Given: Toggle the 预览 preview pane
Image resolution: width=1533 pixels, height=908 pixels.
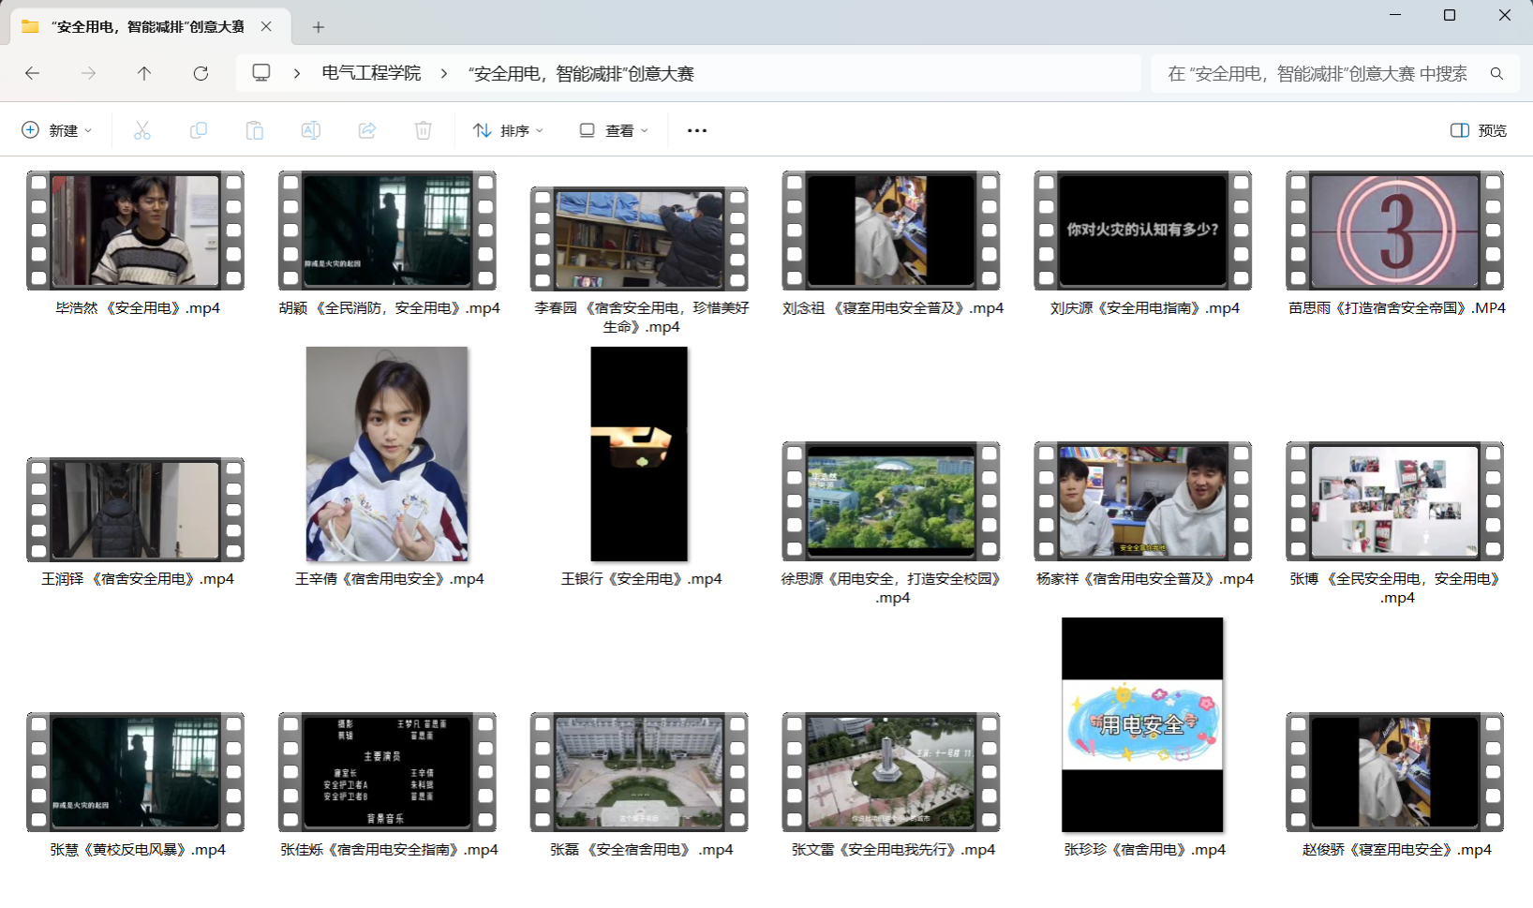Looking at the screenshot, I should (1479, 130).
